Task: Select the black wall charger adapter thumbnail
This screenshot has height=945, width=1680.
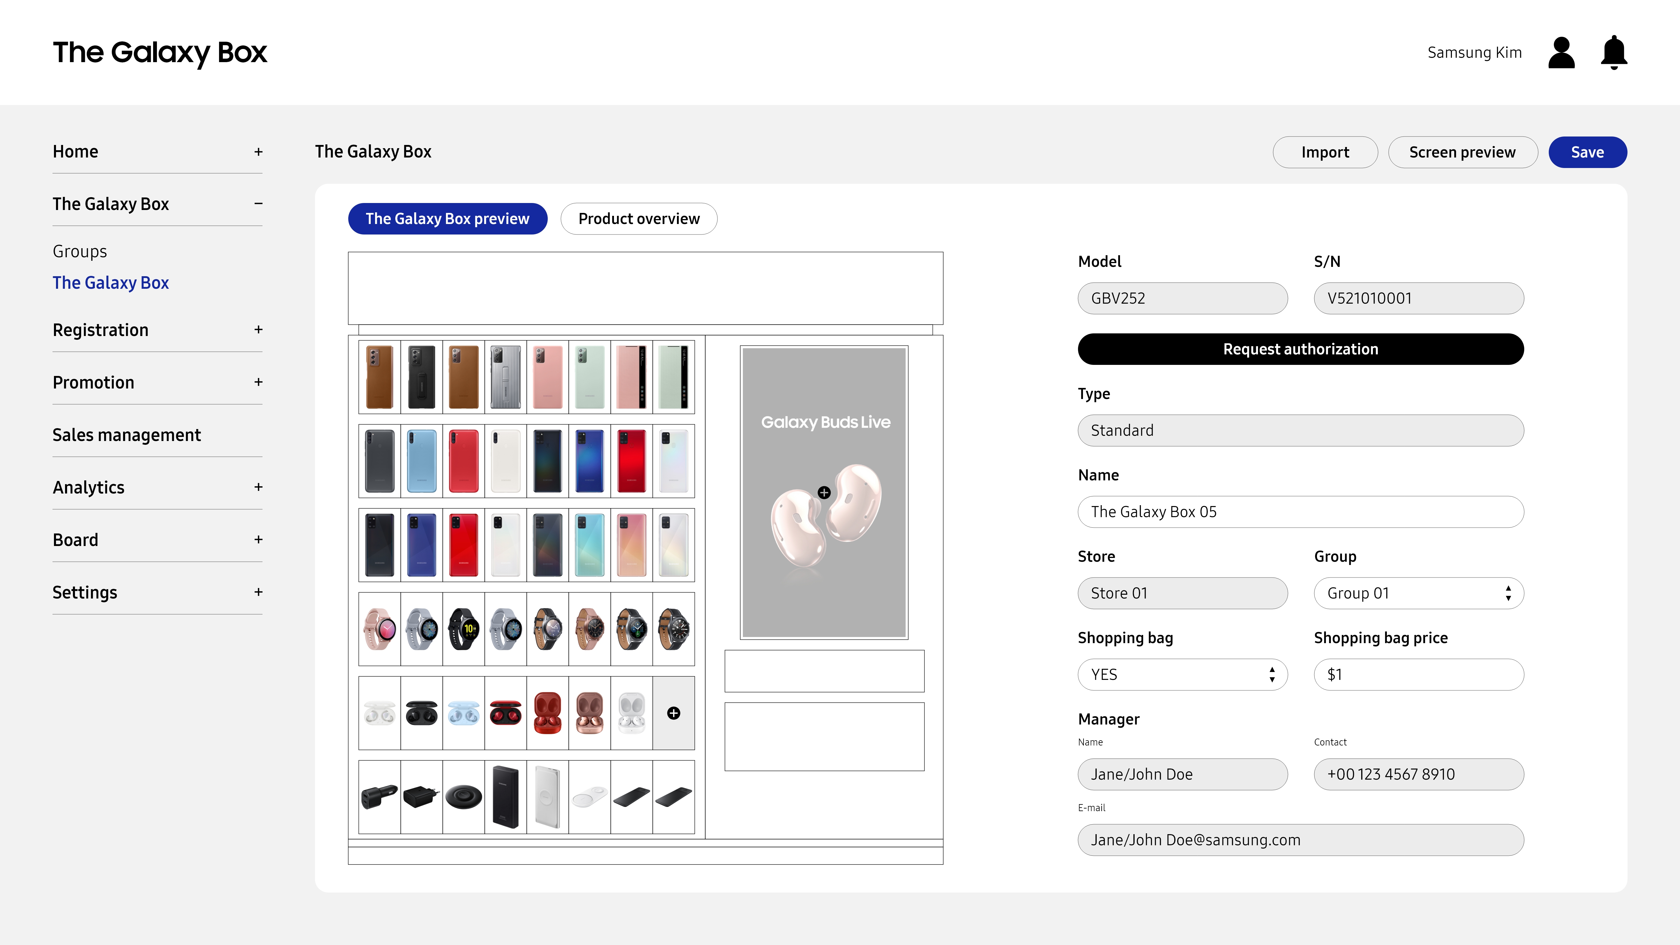Action: (422, 796)
